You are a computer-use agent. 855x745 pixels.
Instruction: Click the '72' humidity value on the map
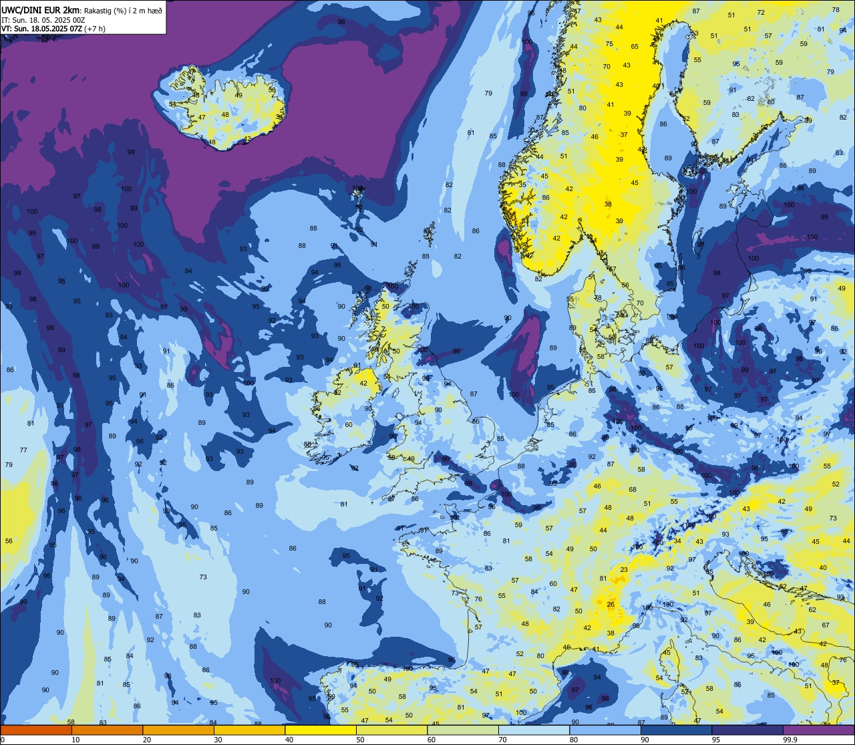(761, 13)
